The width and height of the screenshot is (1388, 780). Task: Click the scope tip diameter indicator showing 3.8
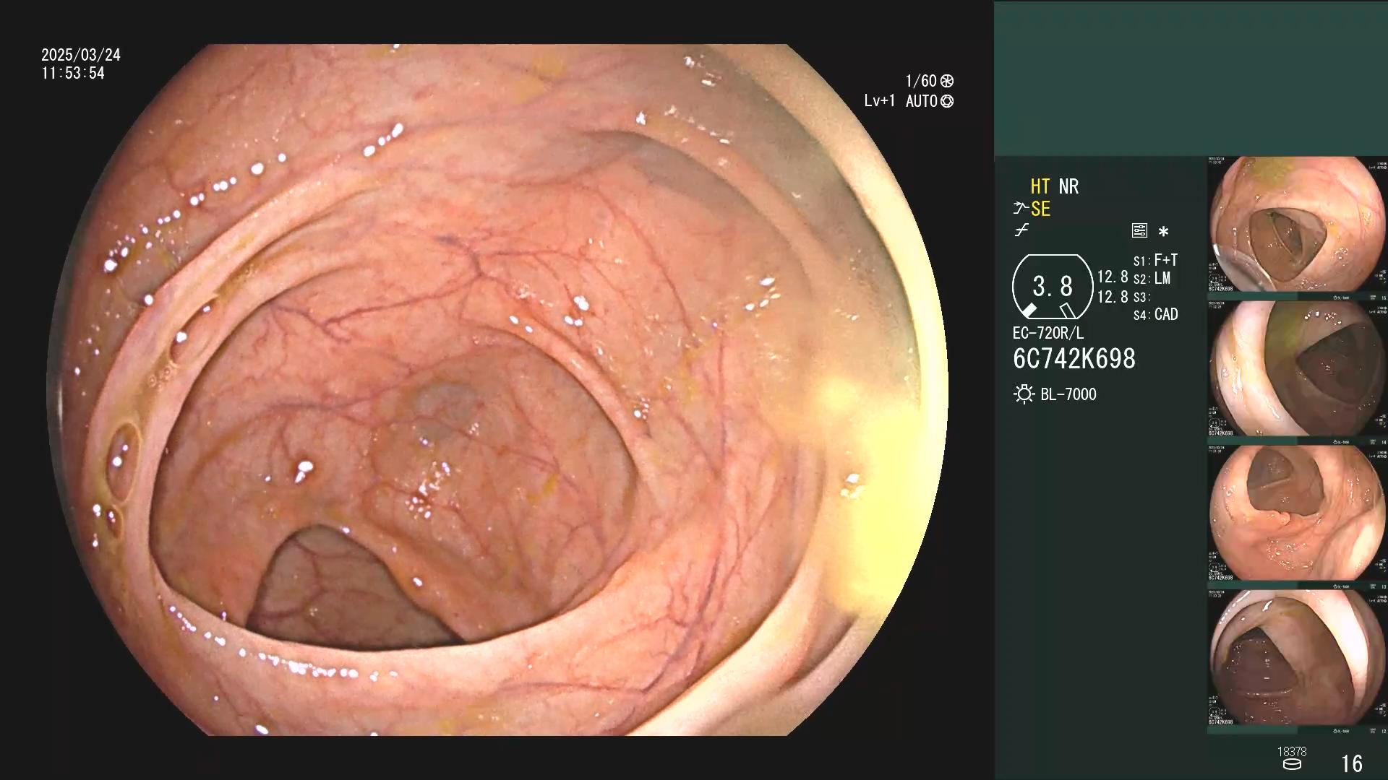click(1053, 287)
